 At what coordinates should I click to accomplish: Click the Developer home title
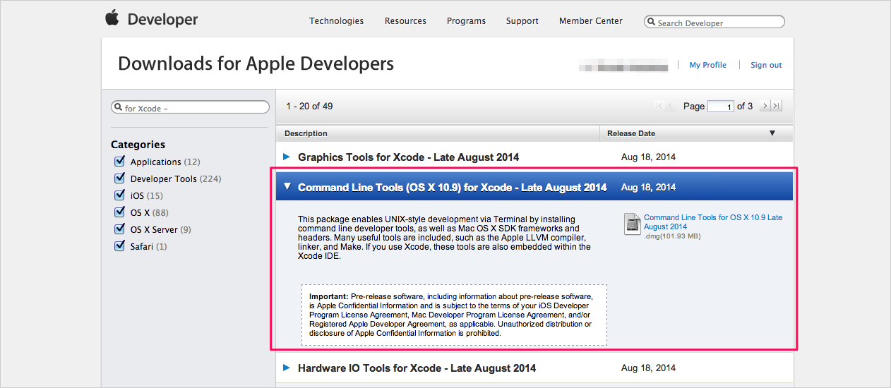point(162,20)
